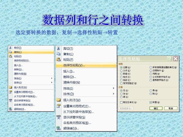
Task: Click the scissors Cut icon in large middle menu
Action: tap(58, 48)
